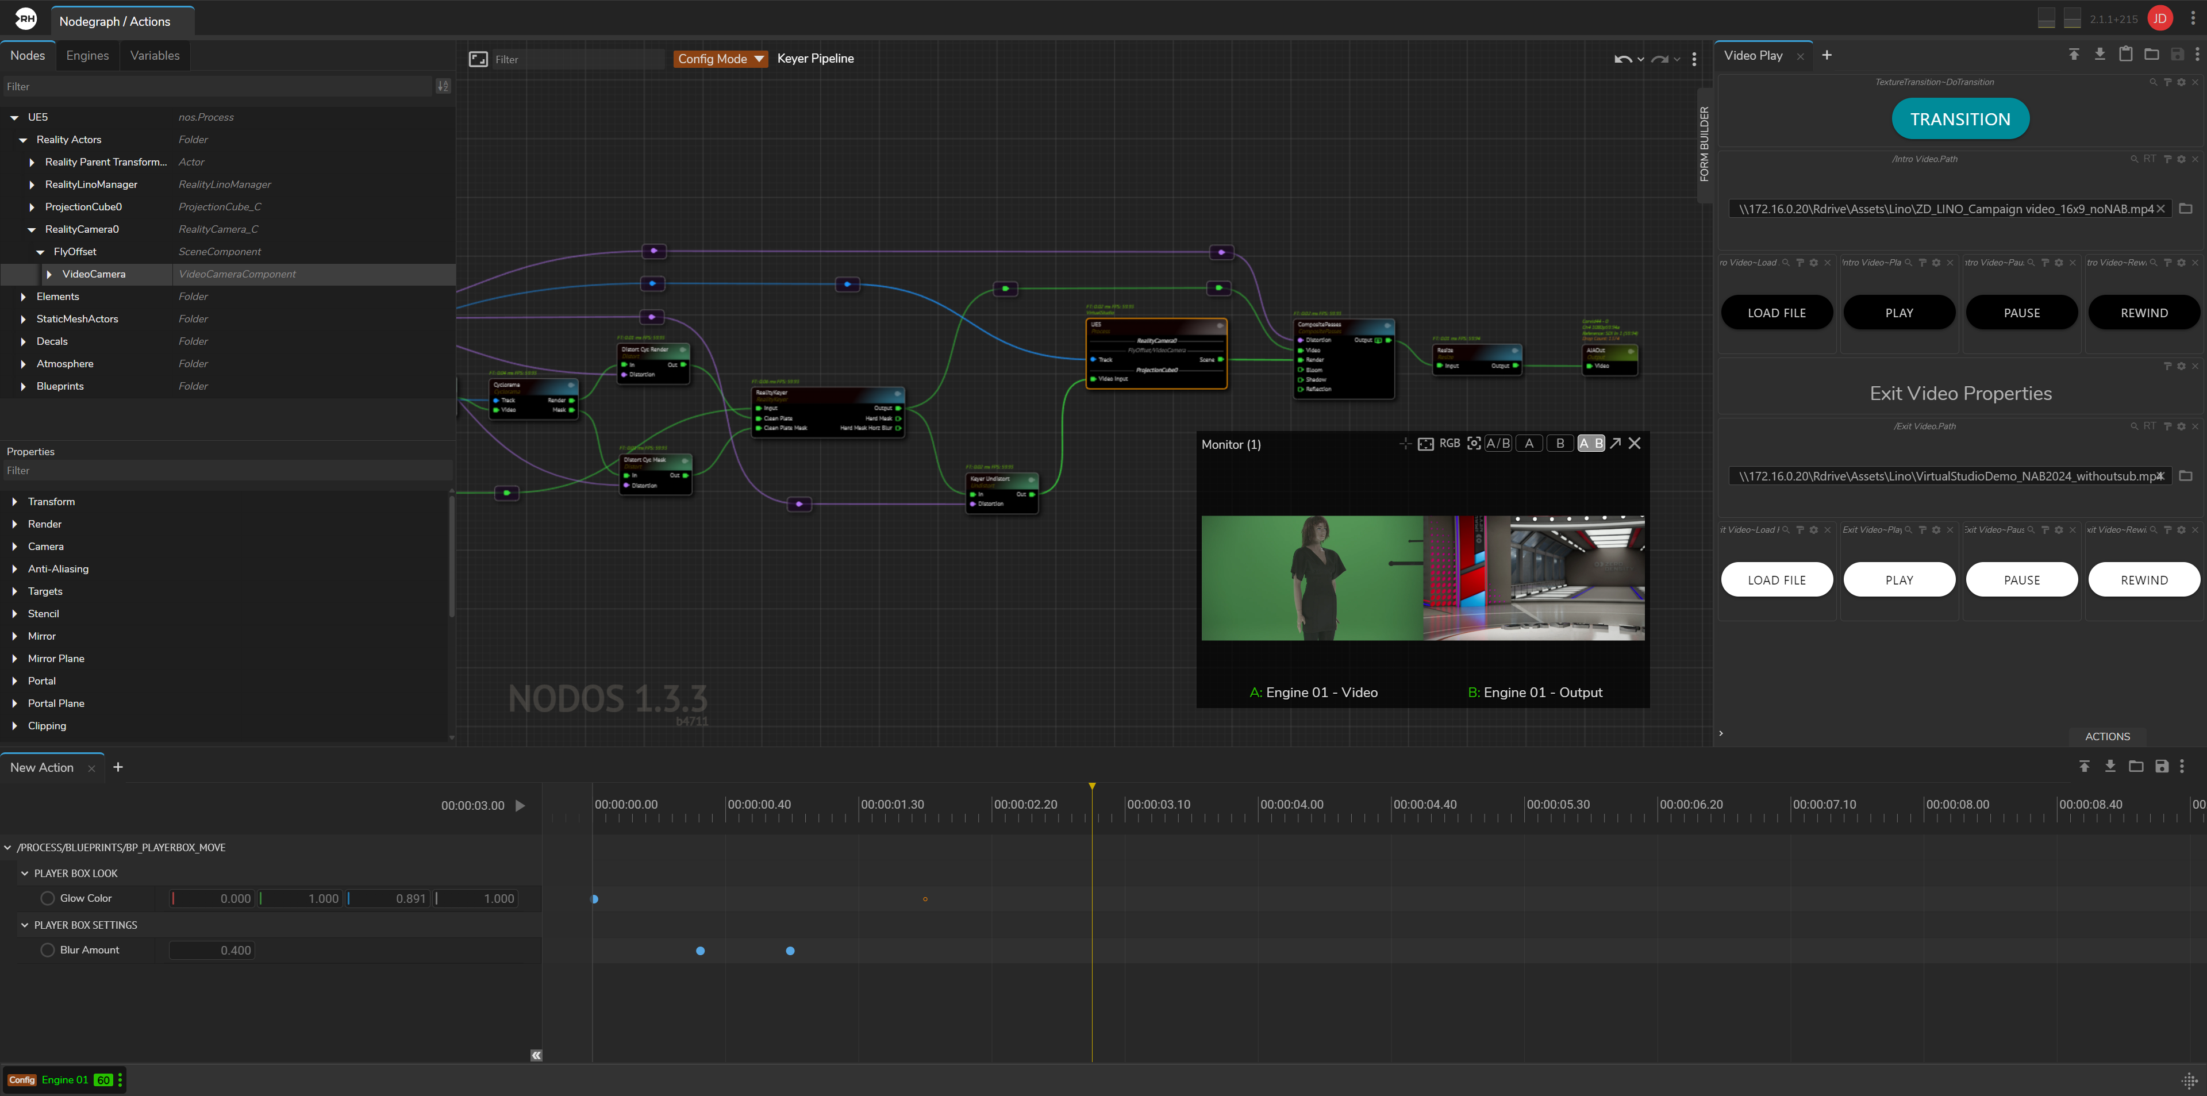Collapse the timeline track list with double-arrow icon
This screenshot has height=1096, width=2207.
[536, 1055]
